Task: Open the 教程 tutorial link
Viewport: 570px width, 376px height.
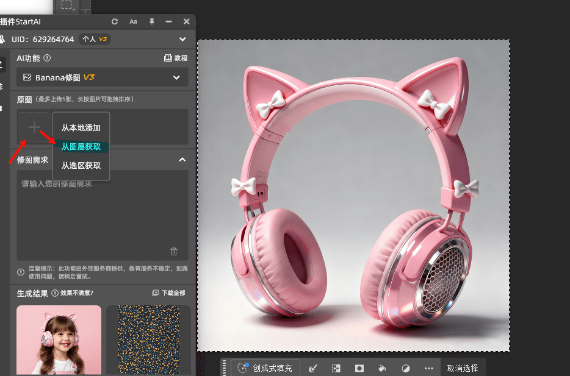Action: (176, 59)
